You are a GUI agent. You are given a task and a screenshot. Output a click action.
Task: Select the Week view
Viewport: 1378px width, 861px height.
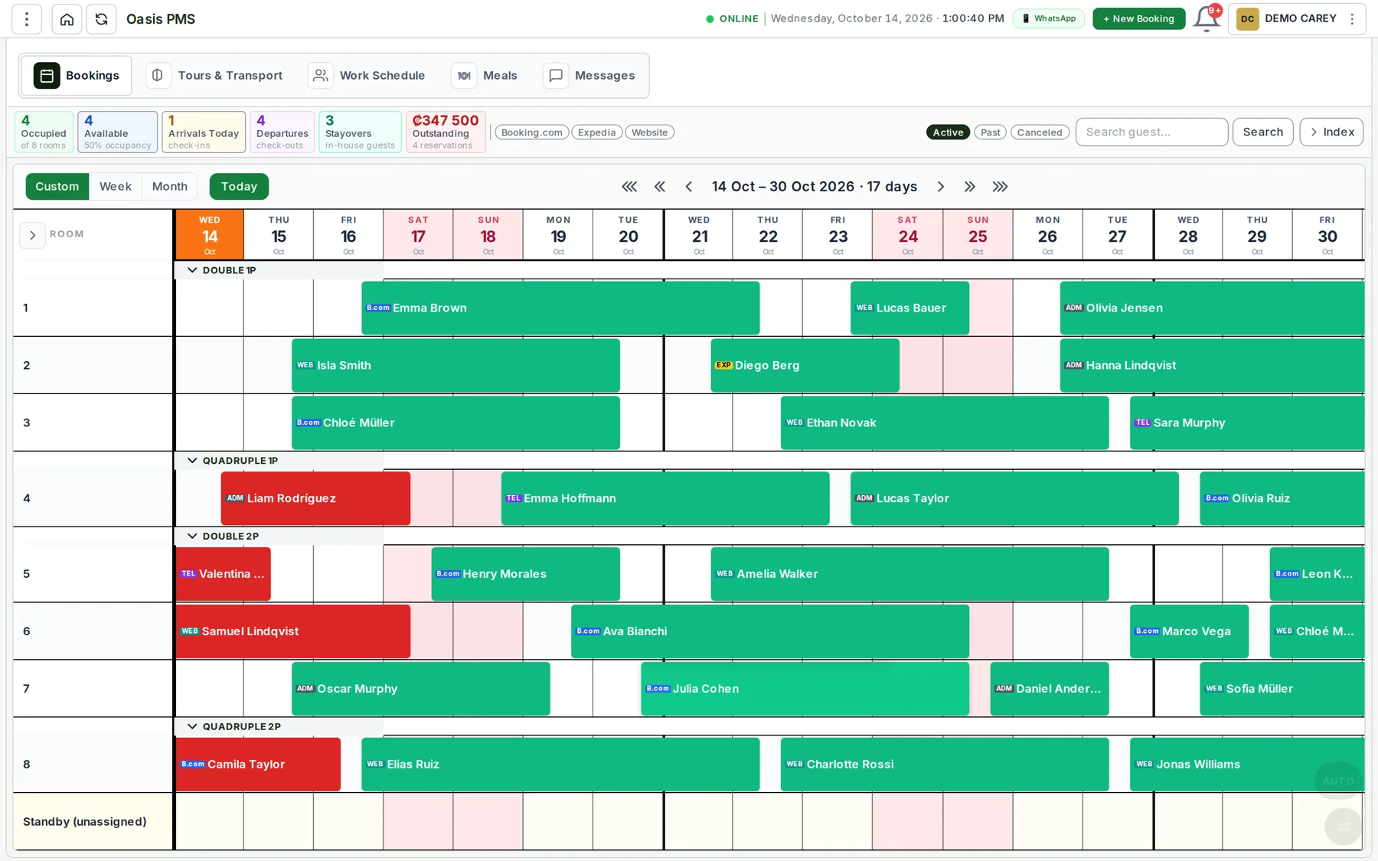[x=116, y=187]
